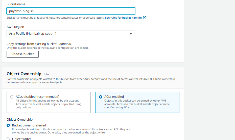Open the AWS Region combo box
235x140 pixels.
pos(71,34)
